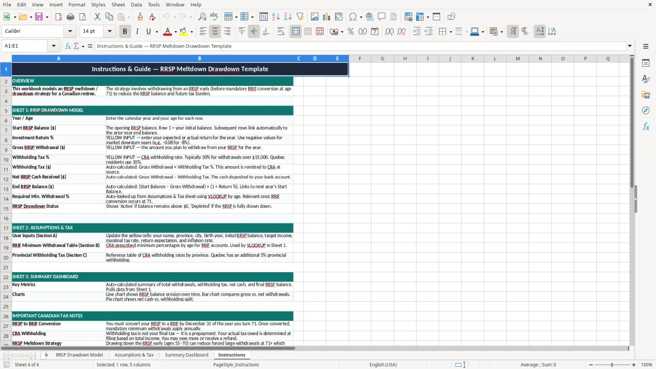Open the Format menu

click(x=77, y=4)
